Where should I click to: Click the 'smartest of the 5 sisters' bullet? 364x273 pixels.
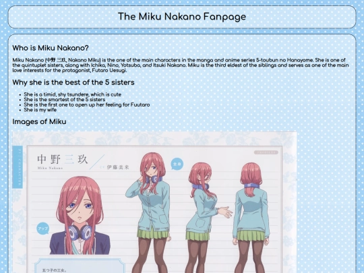coord(65,100)
